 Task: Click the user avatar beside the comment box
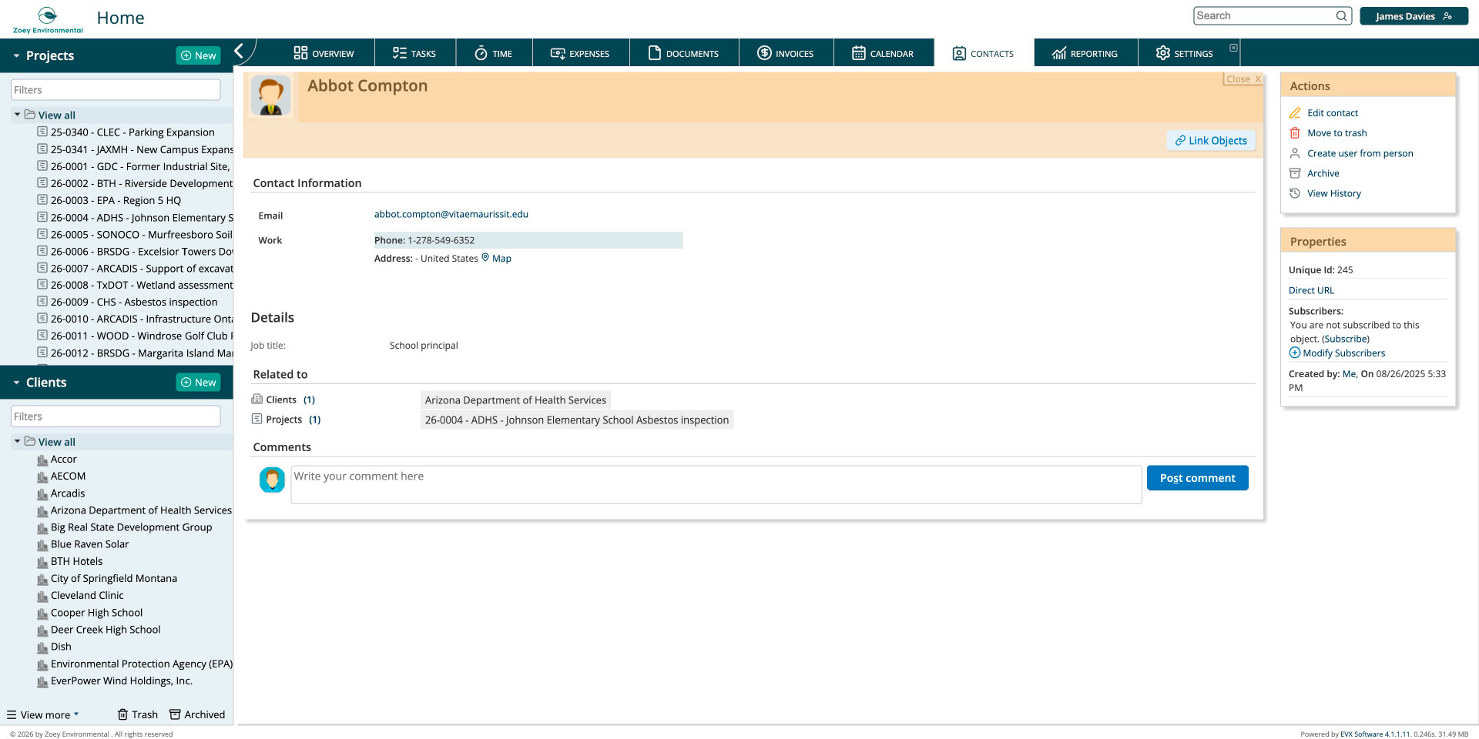[x=272, y=480]
